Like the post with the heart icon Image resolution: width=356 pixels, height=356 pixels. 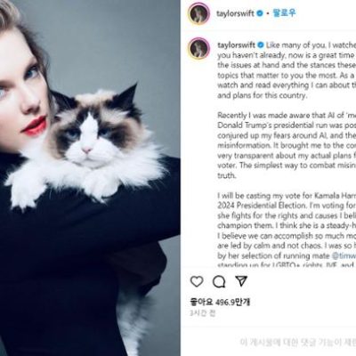coord(197,281)
